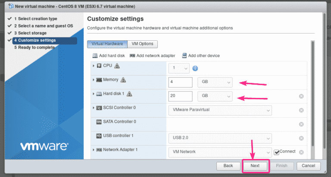Click the Back button

228,165
